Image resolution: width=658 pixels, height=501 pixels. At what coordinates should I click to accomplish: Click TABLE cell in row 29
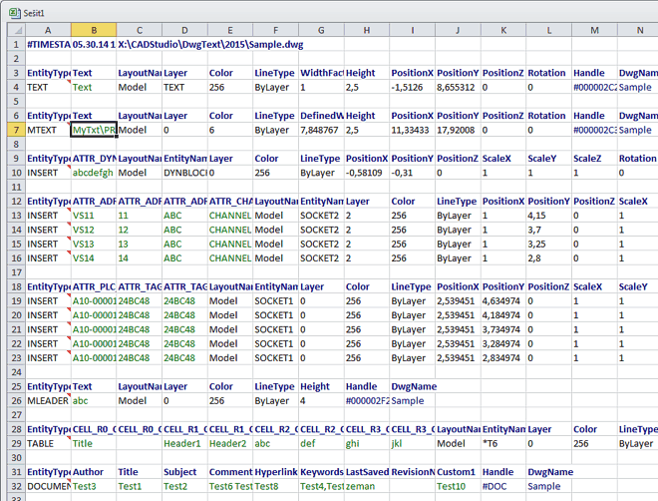48,443
